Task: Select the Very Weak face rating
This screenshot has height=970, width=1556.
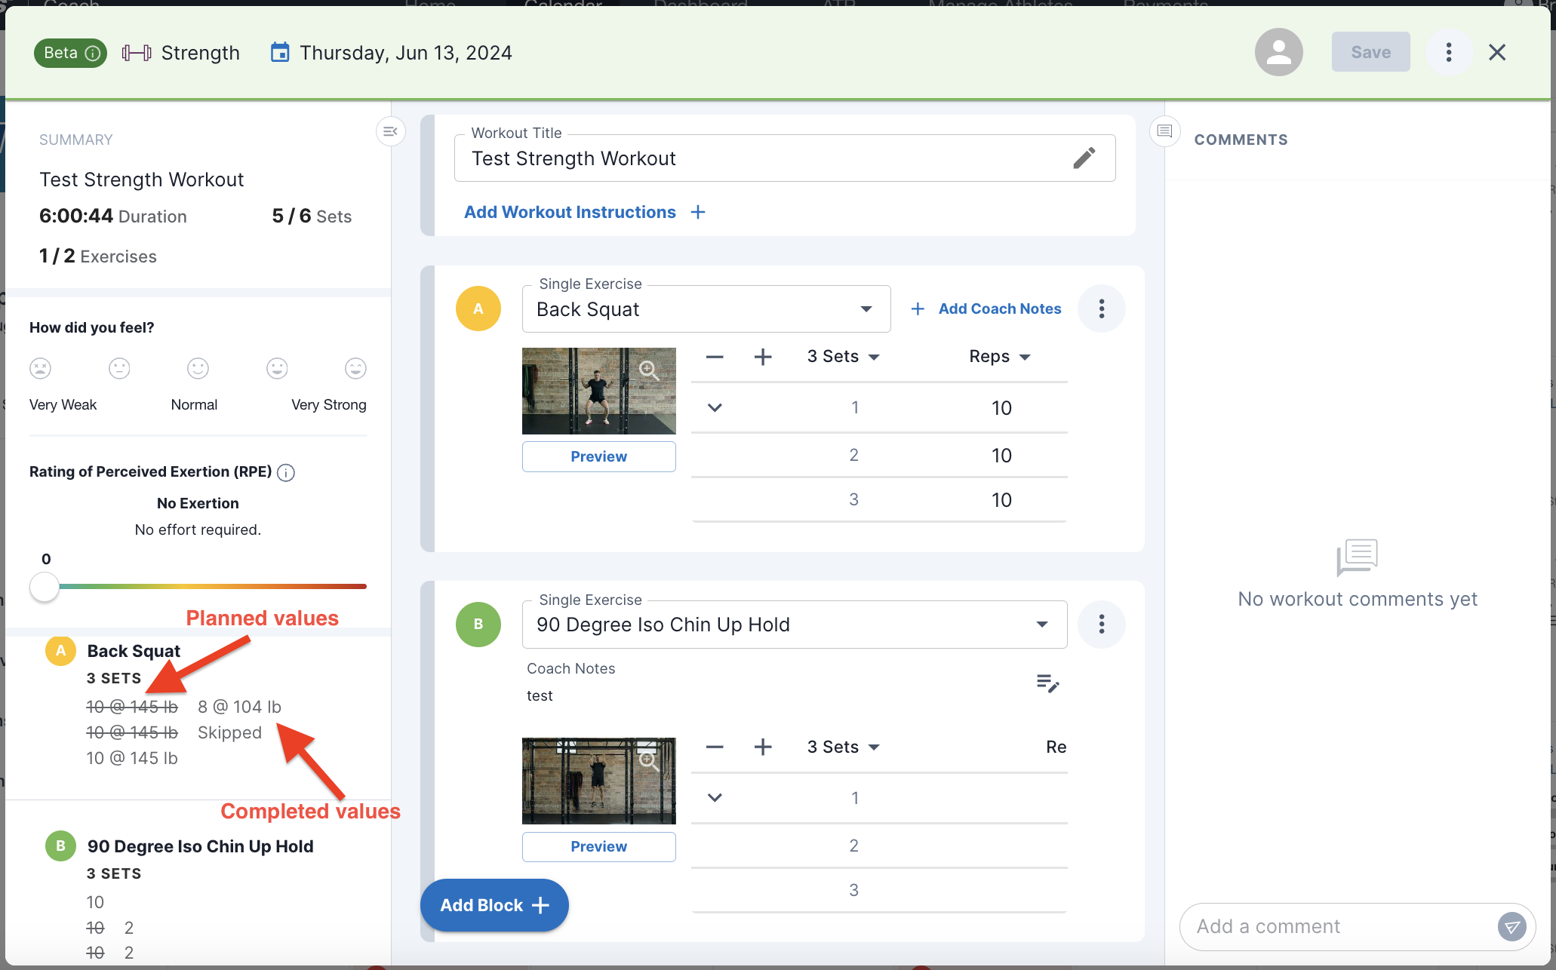Action: click(41, 368)
